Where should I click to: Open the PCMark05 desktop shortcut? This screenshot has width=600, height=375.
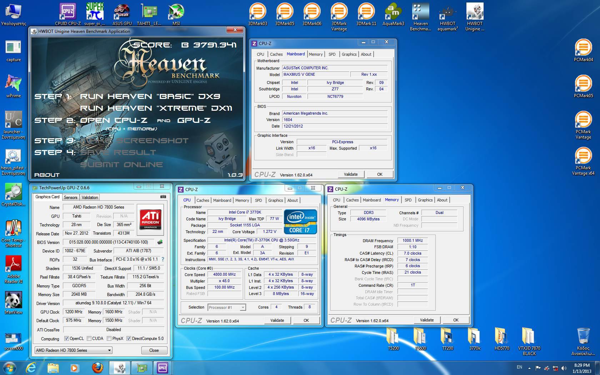point(583,86)
